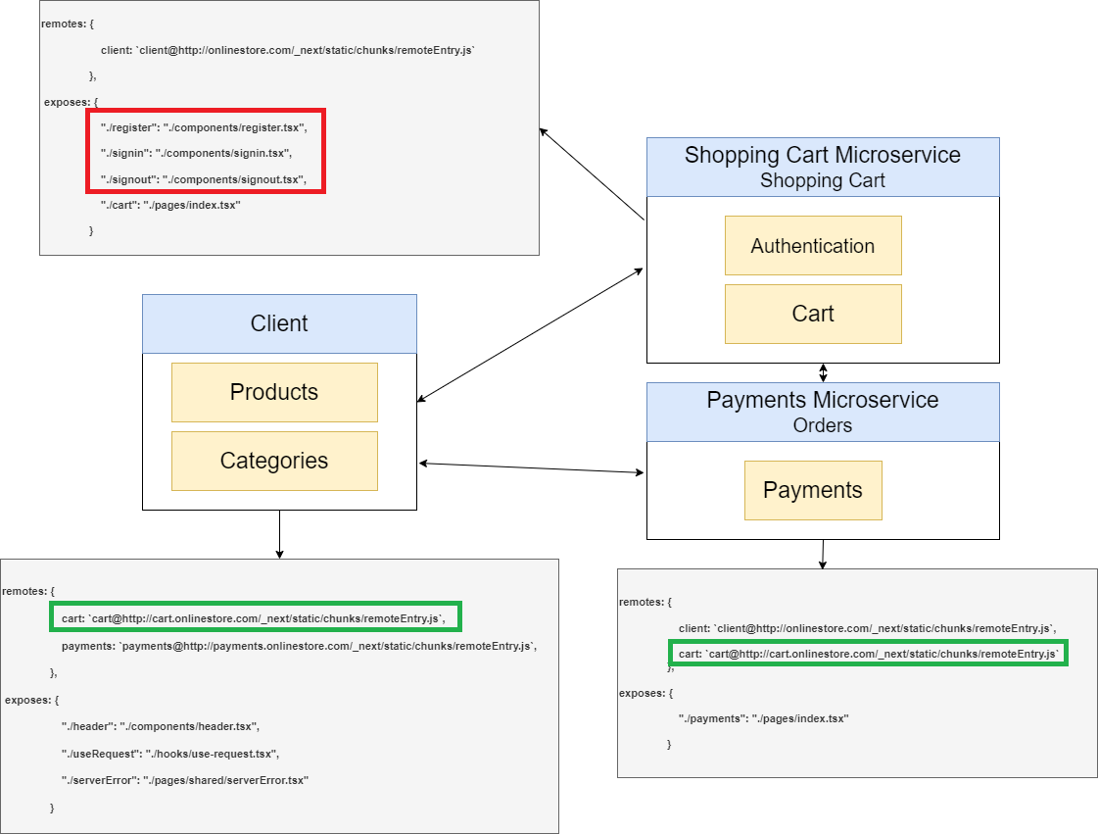
Task: Click double arrow between Cart and Payments microservices
Action: point(823,372)
